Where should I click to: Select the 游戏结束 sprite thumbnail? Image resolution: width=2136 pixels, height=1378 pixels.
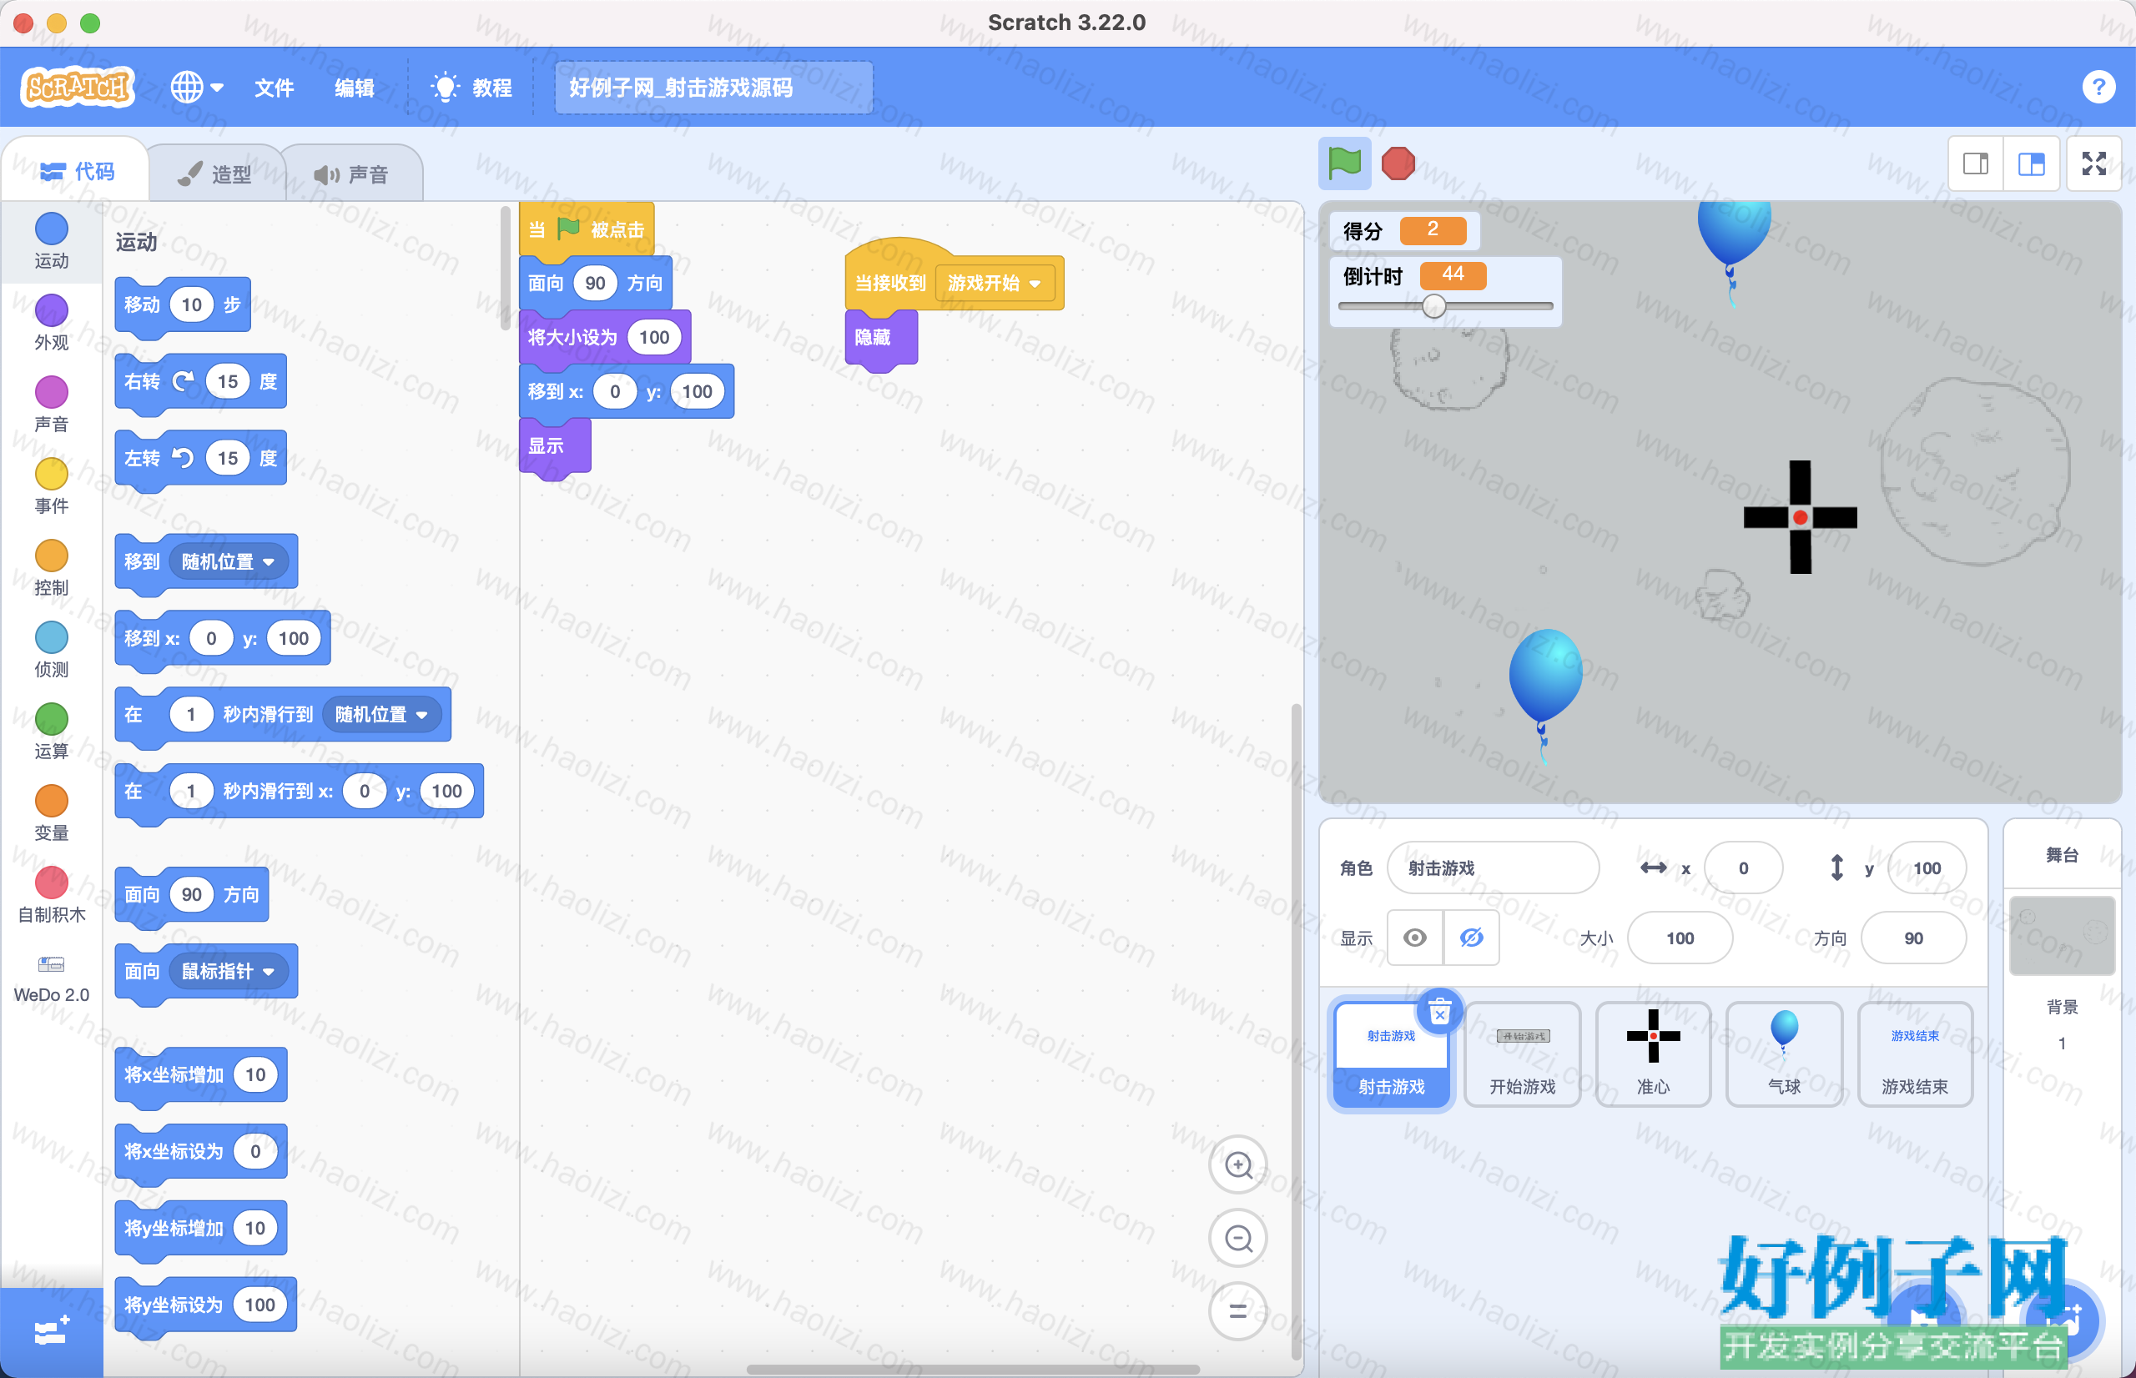pyautogui.click(x=1914, y=1054)
